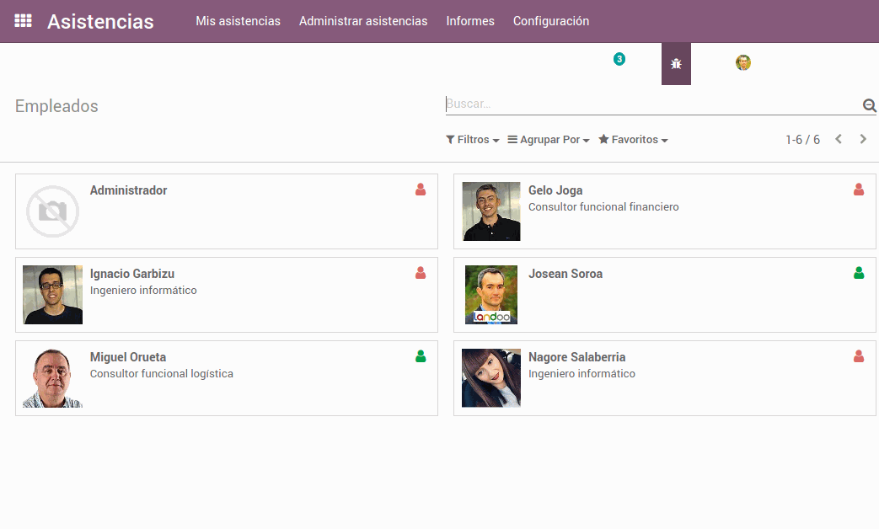The image size is (879, 529).
Task: Click Nagore Salaberria's photo
Action: [491, 378]
